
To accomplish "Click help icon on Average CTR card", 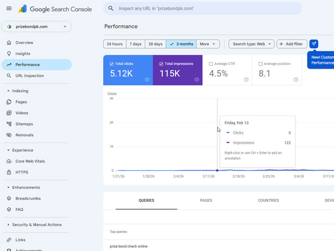I will point(246,80).
